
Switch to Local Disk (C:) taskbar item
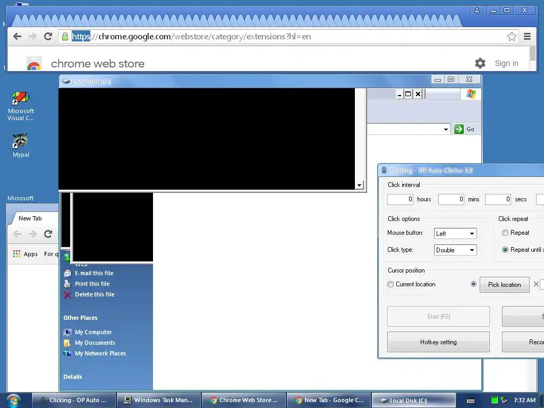[x=413, y=400]
